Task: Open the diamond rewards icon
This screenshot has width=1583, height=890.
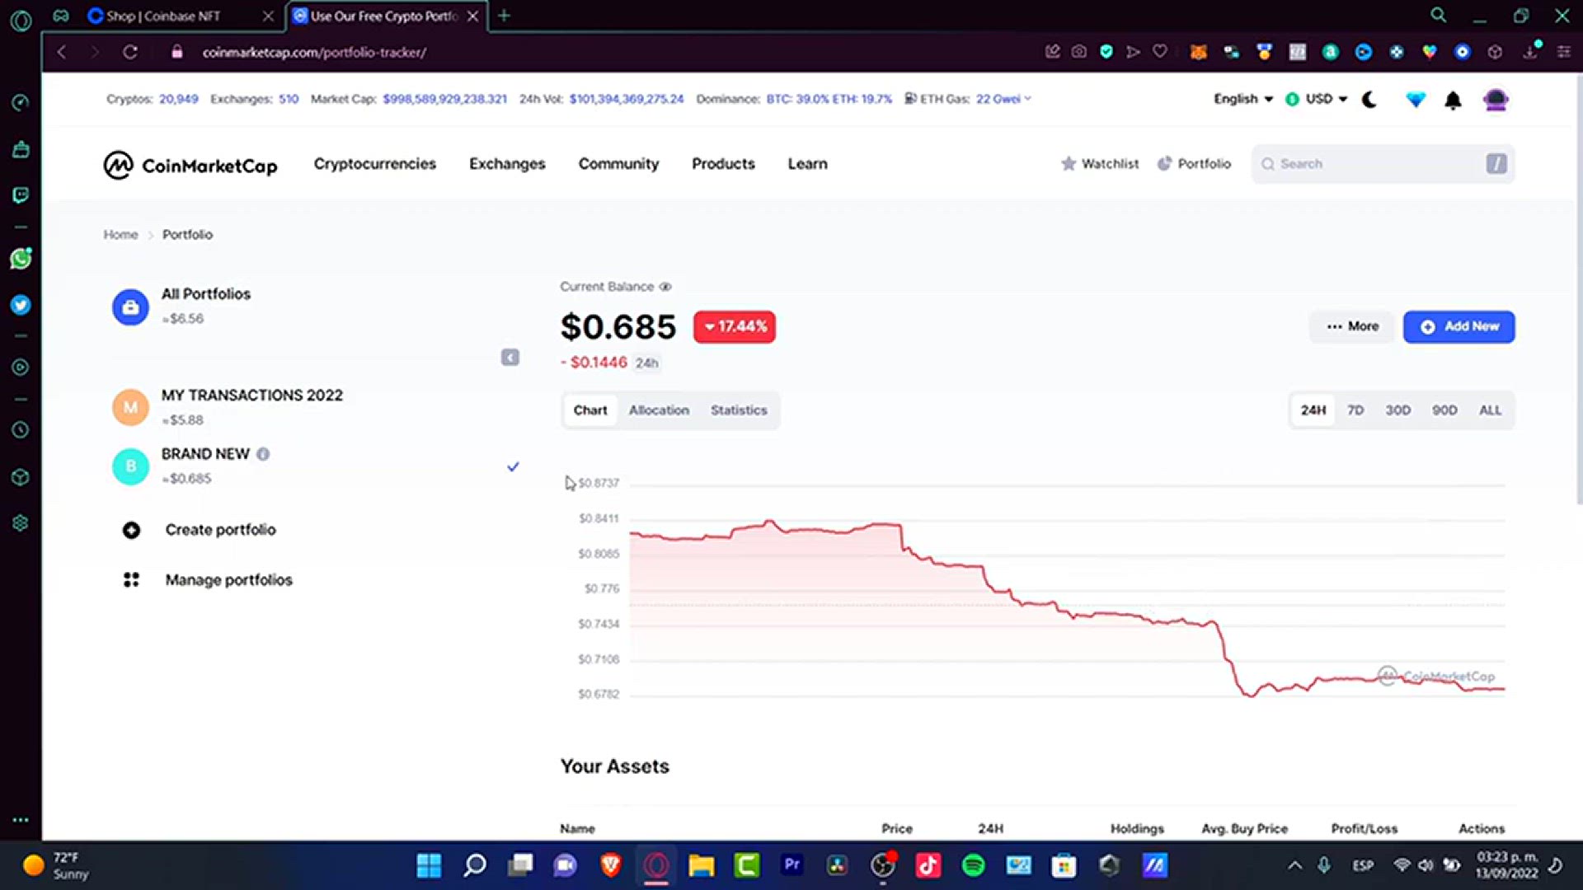Action: coord(1416,100)
